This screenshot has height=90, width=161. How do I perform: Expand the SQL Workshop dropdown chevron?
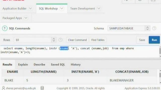(x=62, y=8)
